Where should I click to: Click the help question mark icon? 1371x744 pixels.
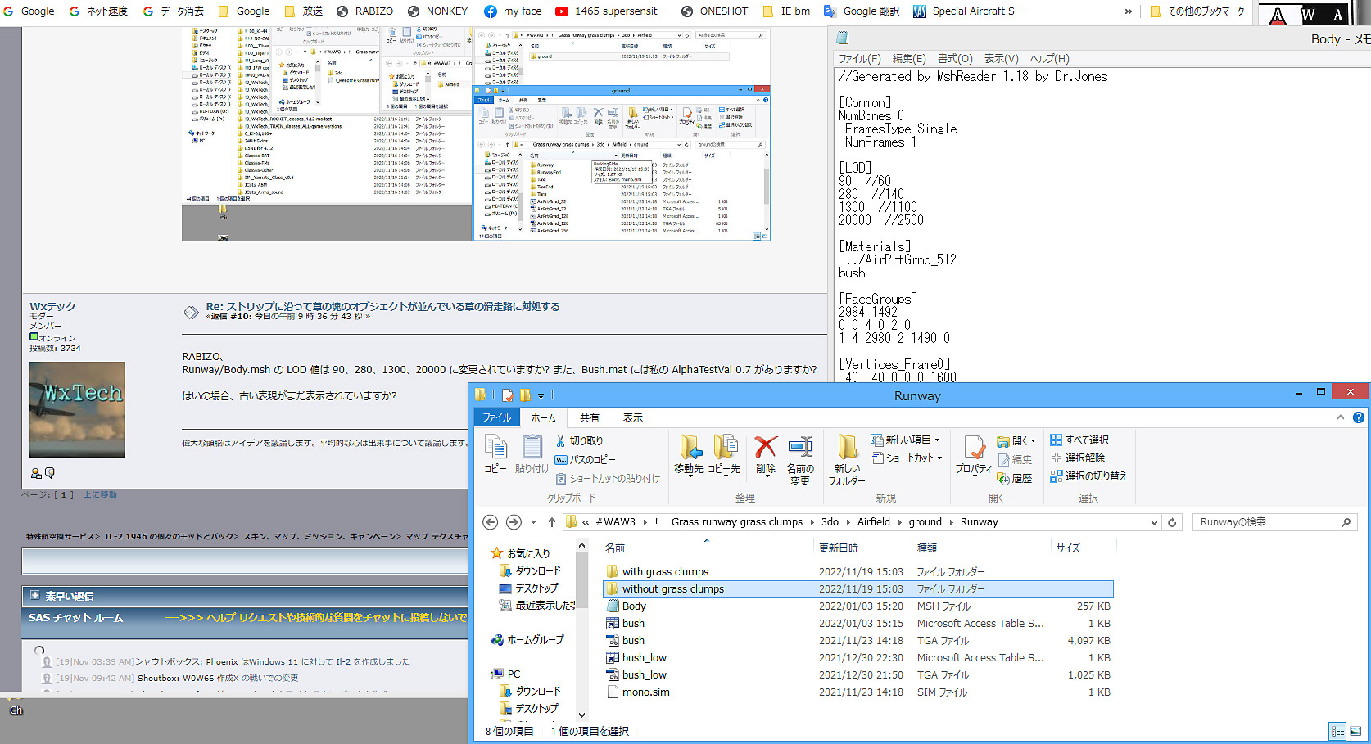(x=1358, y=417)
